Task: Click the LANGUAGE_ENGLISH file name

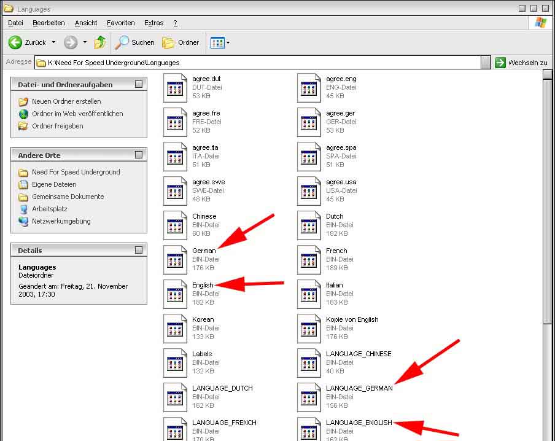Action: (x=359, y=423)
